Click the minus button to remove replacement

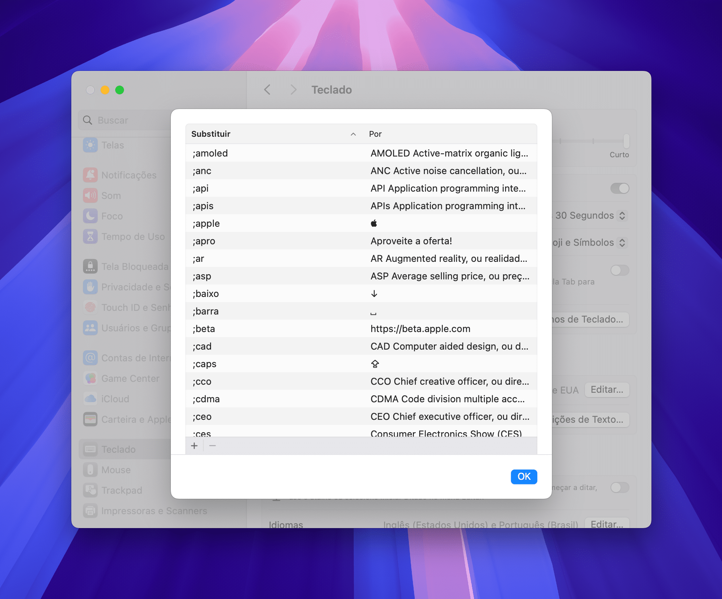[213, 446]
